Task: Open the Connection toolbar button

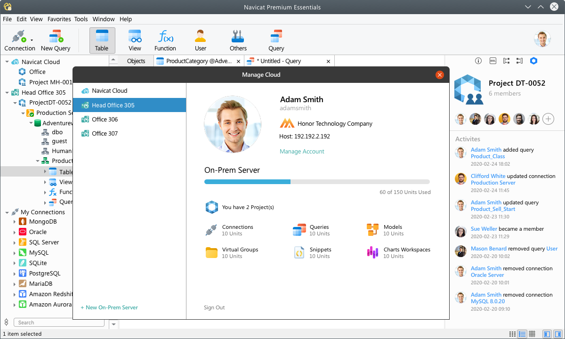Action: [x=19, y=40]
